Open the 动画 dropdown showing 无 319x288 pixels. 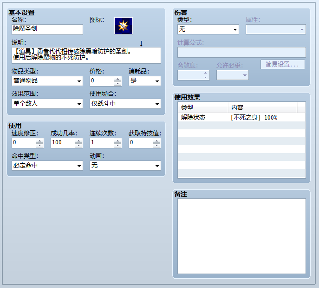(125, 166)
